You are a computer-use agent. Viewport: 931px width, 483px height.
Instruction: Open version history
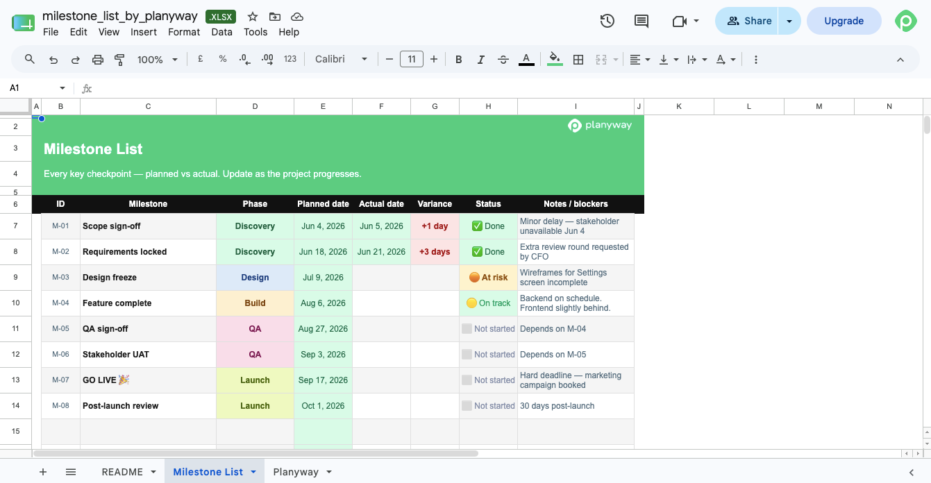[x=607, y=21]
